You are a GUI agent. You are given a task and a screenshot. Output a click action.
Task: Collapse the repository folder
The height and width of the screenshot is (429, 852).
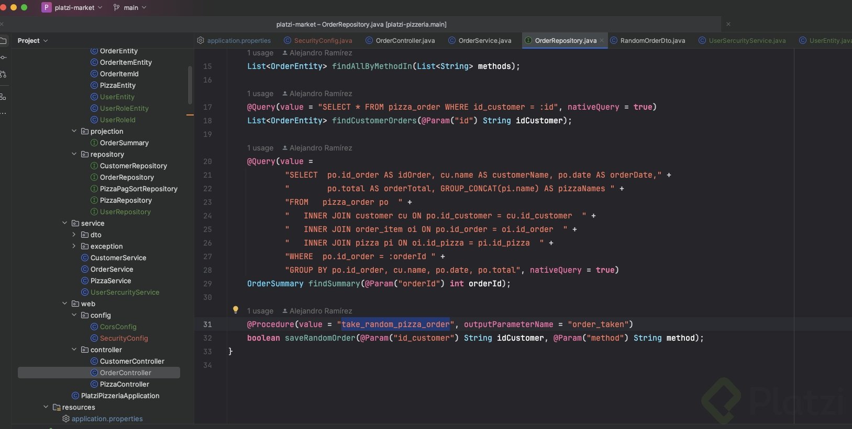(x=74, y=154)
